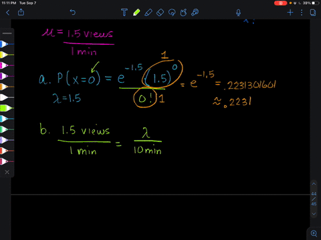
Task: Pick the blue pen preset
Action: (x=7, y=44)
